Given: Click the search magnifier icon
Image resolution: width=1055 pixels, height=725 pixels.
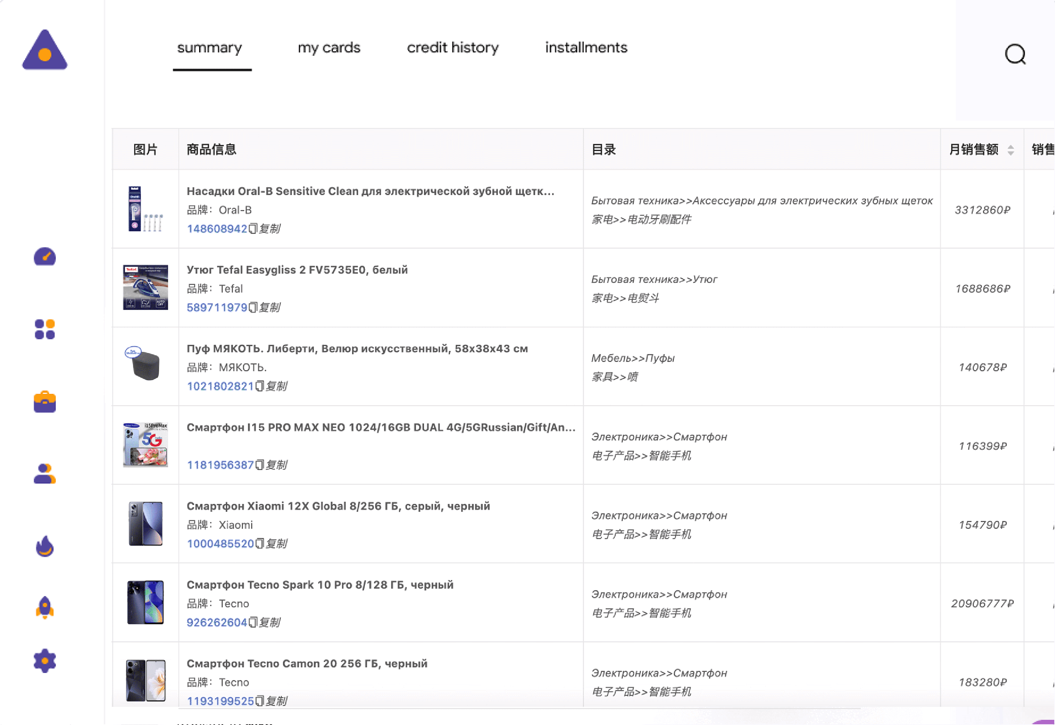Looking at the screenshot, I should tap(1015, 54).
